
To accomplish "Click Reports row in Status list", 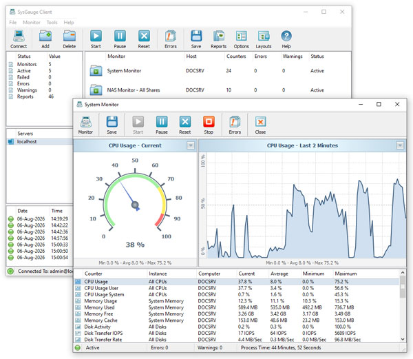I will coord(44,96).
